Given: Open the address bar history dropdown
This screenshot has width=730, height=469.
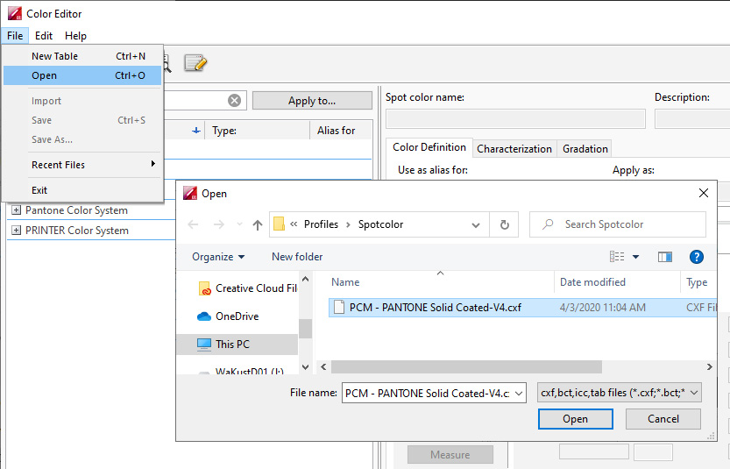Looking at the screenshot, I should coord(475,225).
